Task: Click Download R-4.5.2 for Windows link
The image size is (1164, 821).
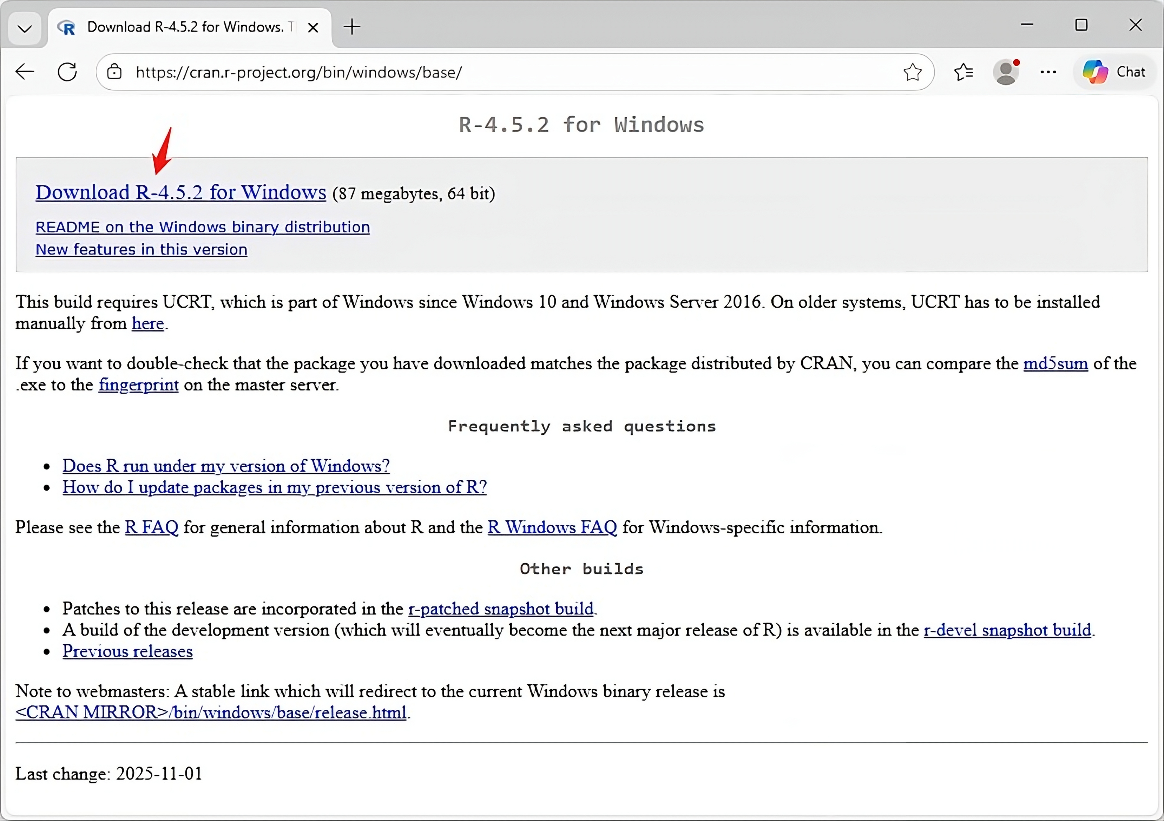Action: (180, 192)
